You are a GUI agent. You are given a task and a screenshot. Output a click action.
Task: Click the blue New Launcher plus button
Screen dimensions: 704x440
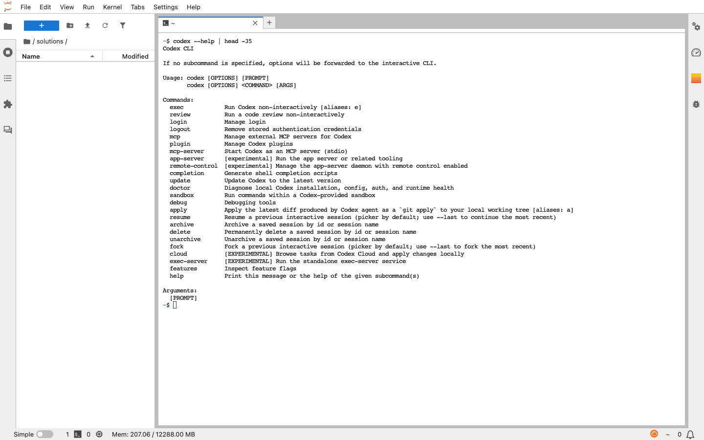click(42, 25)
